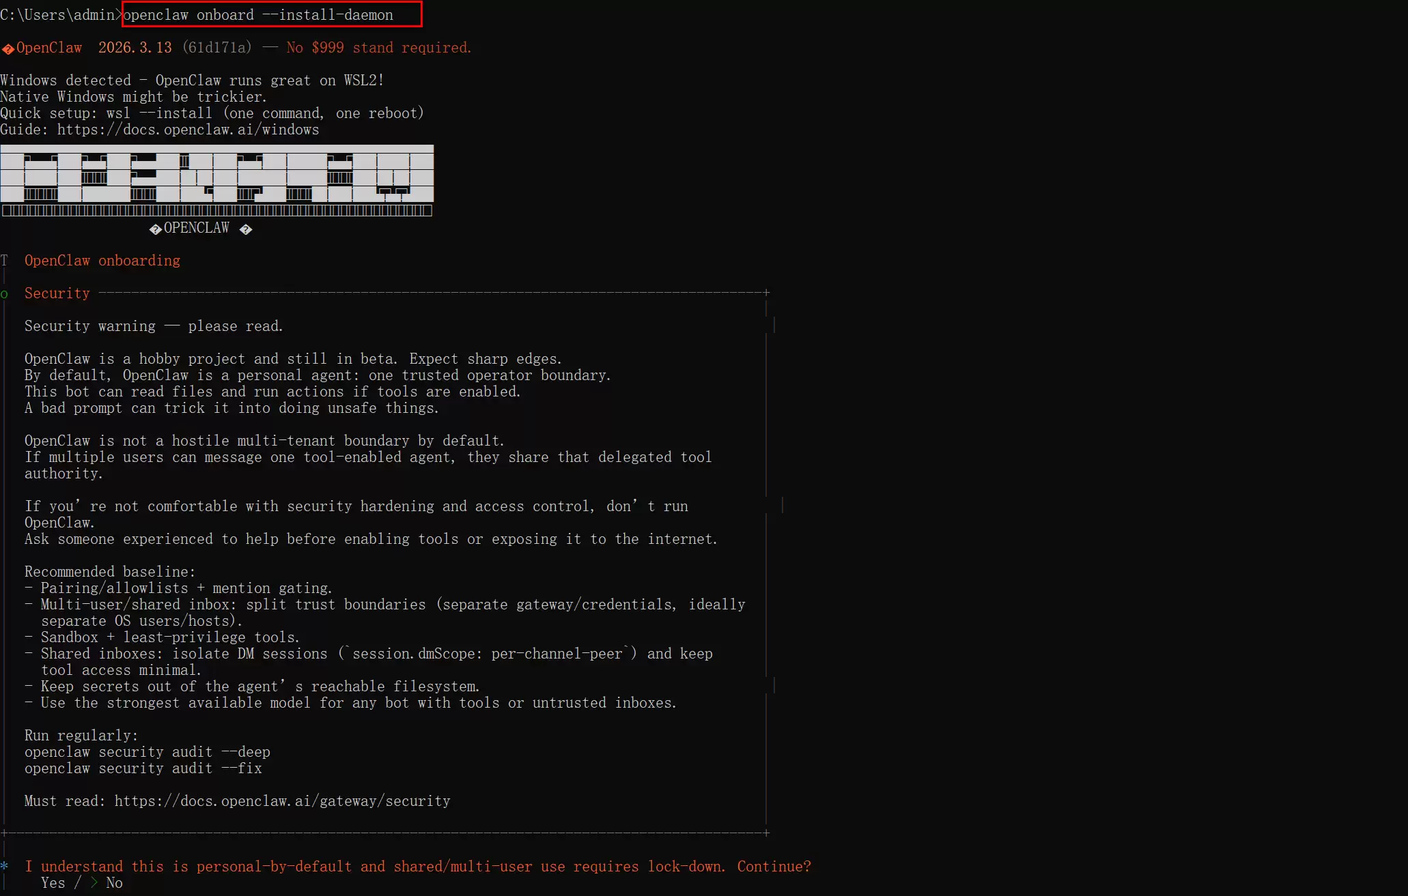Click 'Security warning — please read.' line

tap(154, 326)
